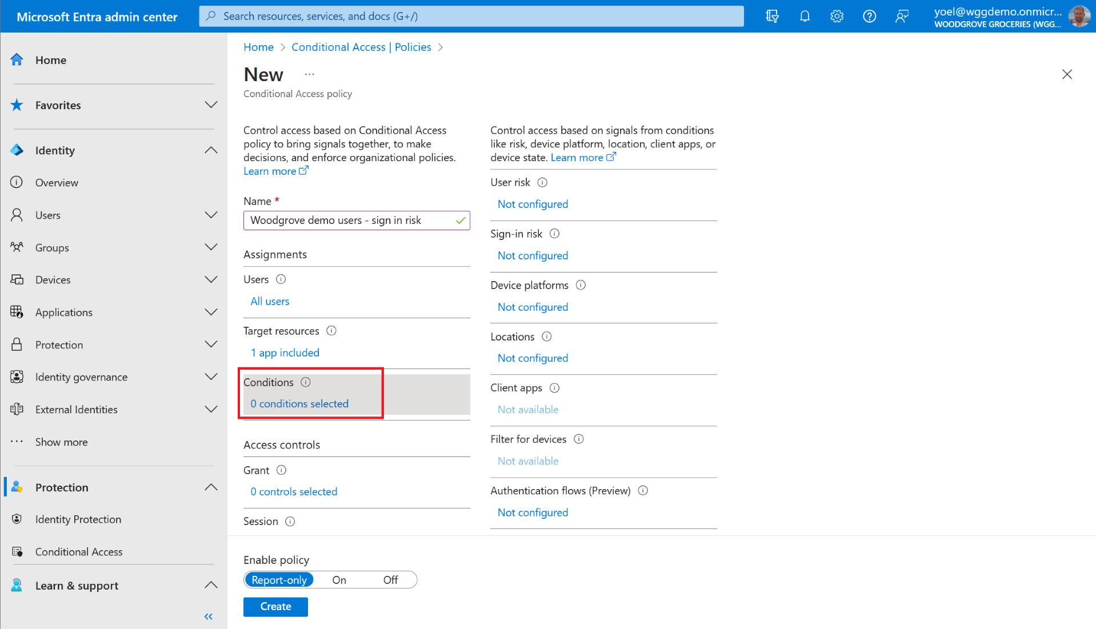Click the Create button

coord(275,606)
